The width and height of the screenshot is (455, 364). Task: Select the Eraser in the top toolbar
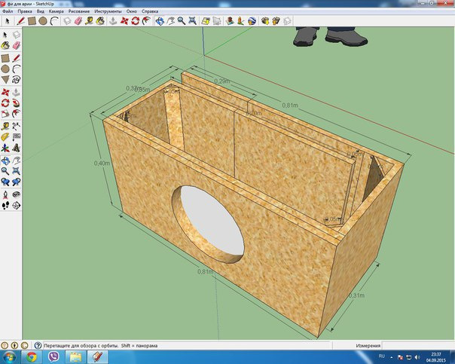click(78, 21)
